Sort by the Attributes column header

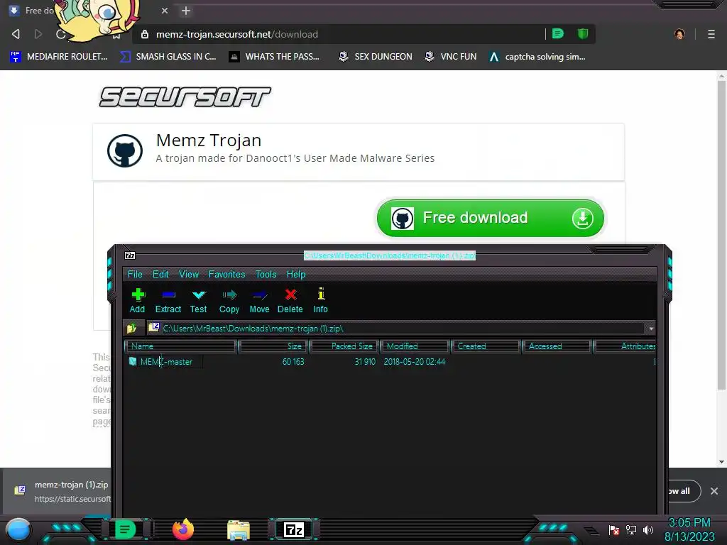coord(625,346)
